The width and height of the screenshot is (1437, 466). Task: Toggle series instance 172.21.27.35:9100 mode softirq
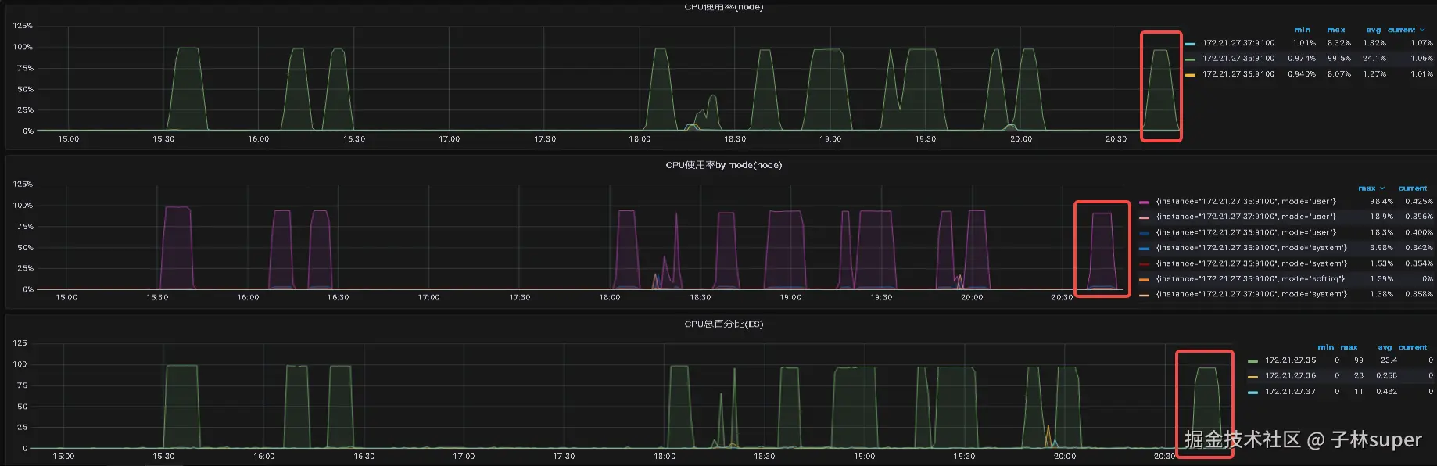(x=1251, y=278)
